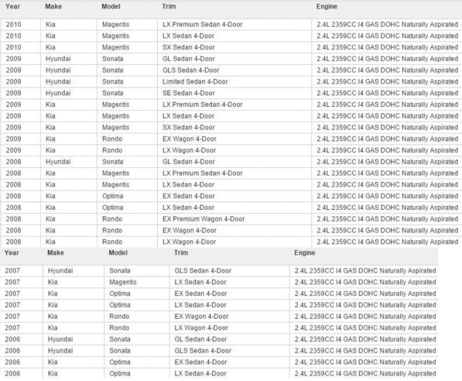The width and height of the screenshot is (462, 381).
Task: Click the Engine column header in top table
Action: (327, 6)
